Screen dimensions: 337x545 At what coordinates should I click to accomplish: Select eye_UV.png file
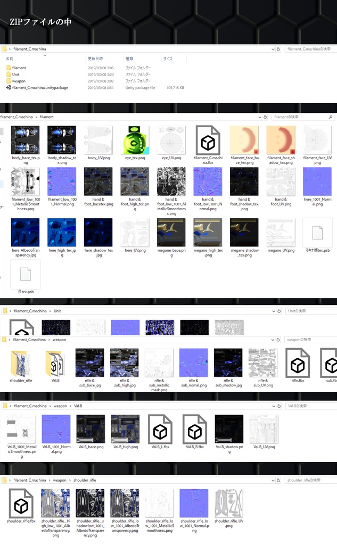coord(171,143)
